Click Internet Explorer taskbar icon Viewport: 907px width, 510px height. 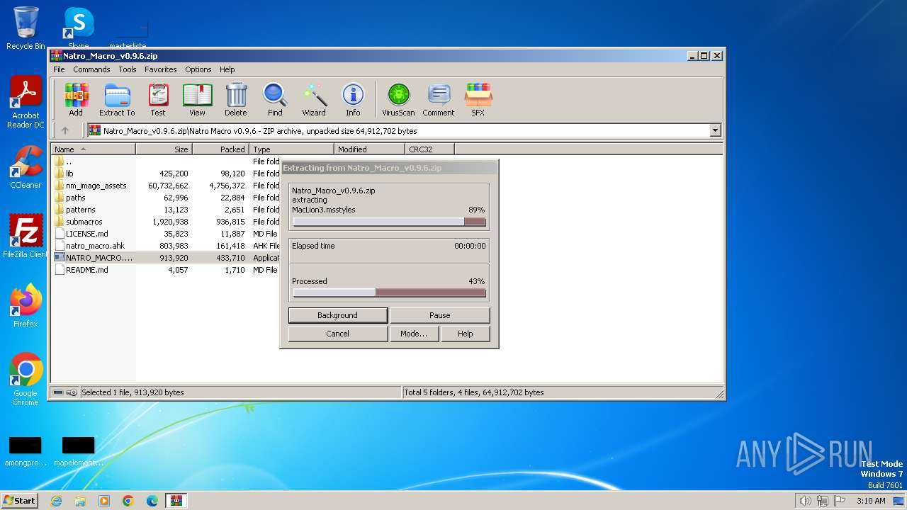[x=56, y=501]
